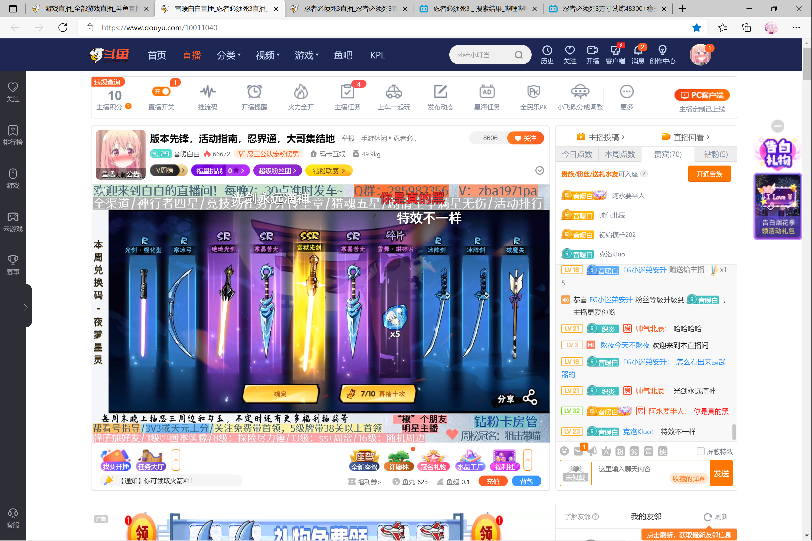Go to 首页 in top navigation

tap(157, 55)
